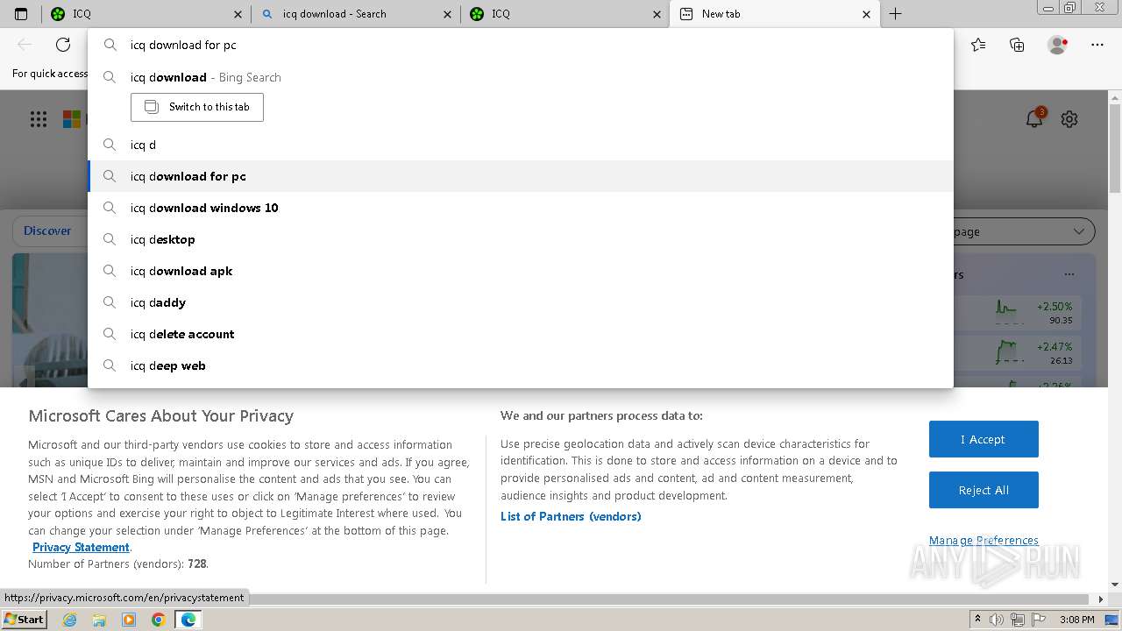The image size is (1122, 631).
Task: Open the Privacy Statement link
Action: point(81,547)
